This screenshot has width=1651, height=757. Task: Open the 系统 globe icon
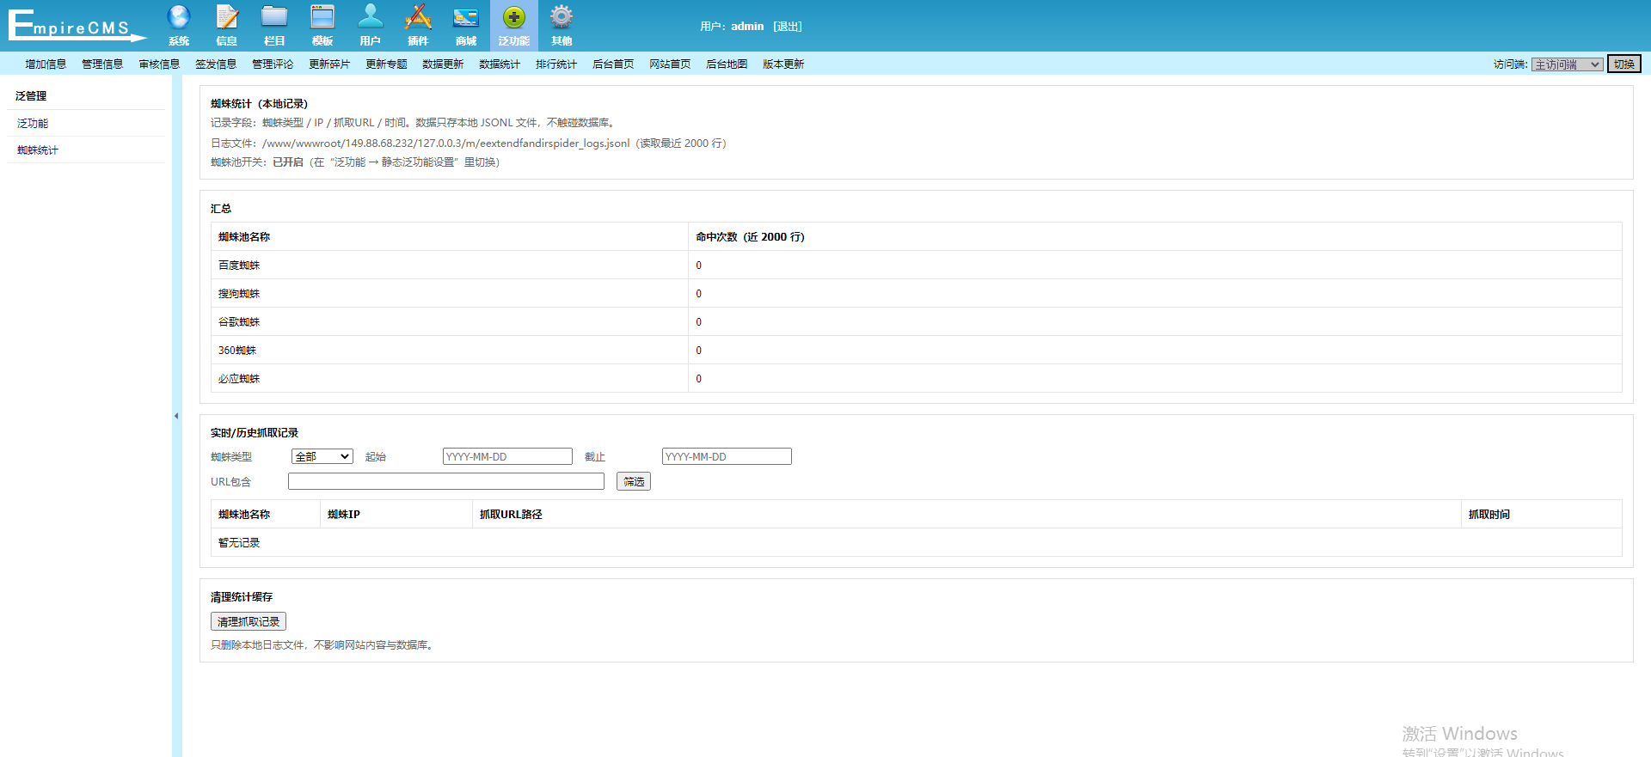coord(179,17)
